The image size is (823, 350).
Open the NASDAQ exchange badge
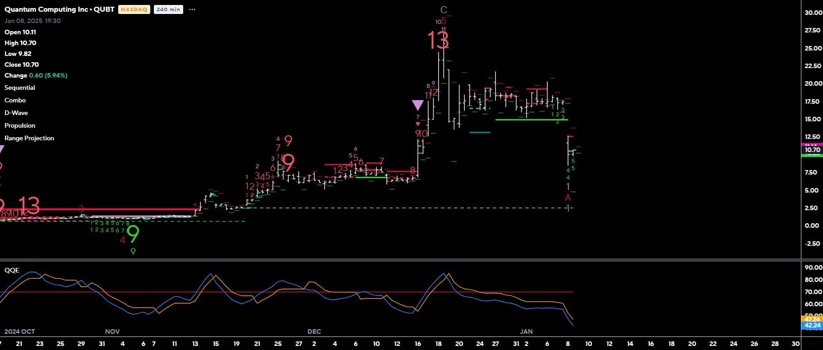[x=134, y=9]
